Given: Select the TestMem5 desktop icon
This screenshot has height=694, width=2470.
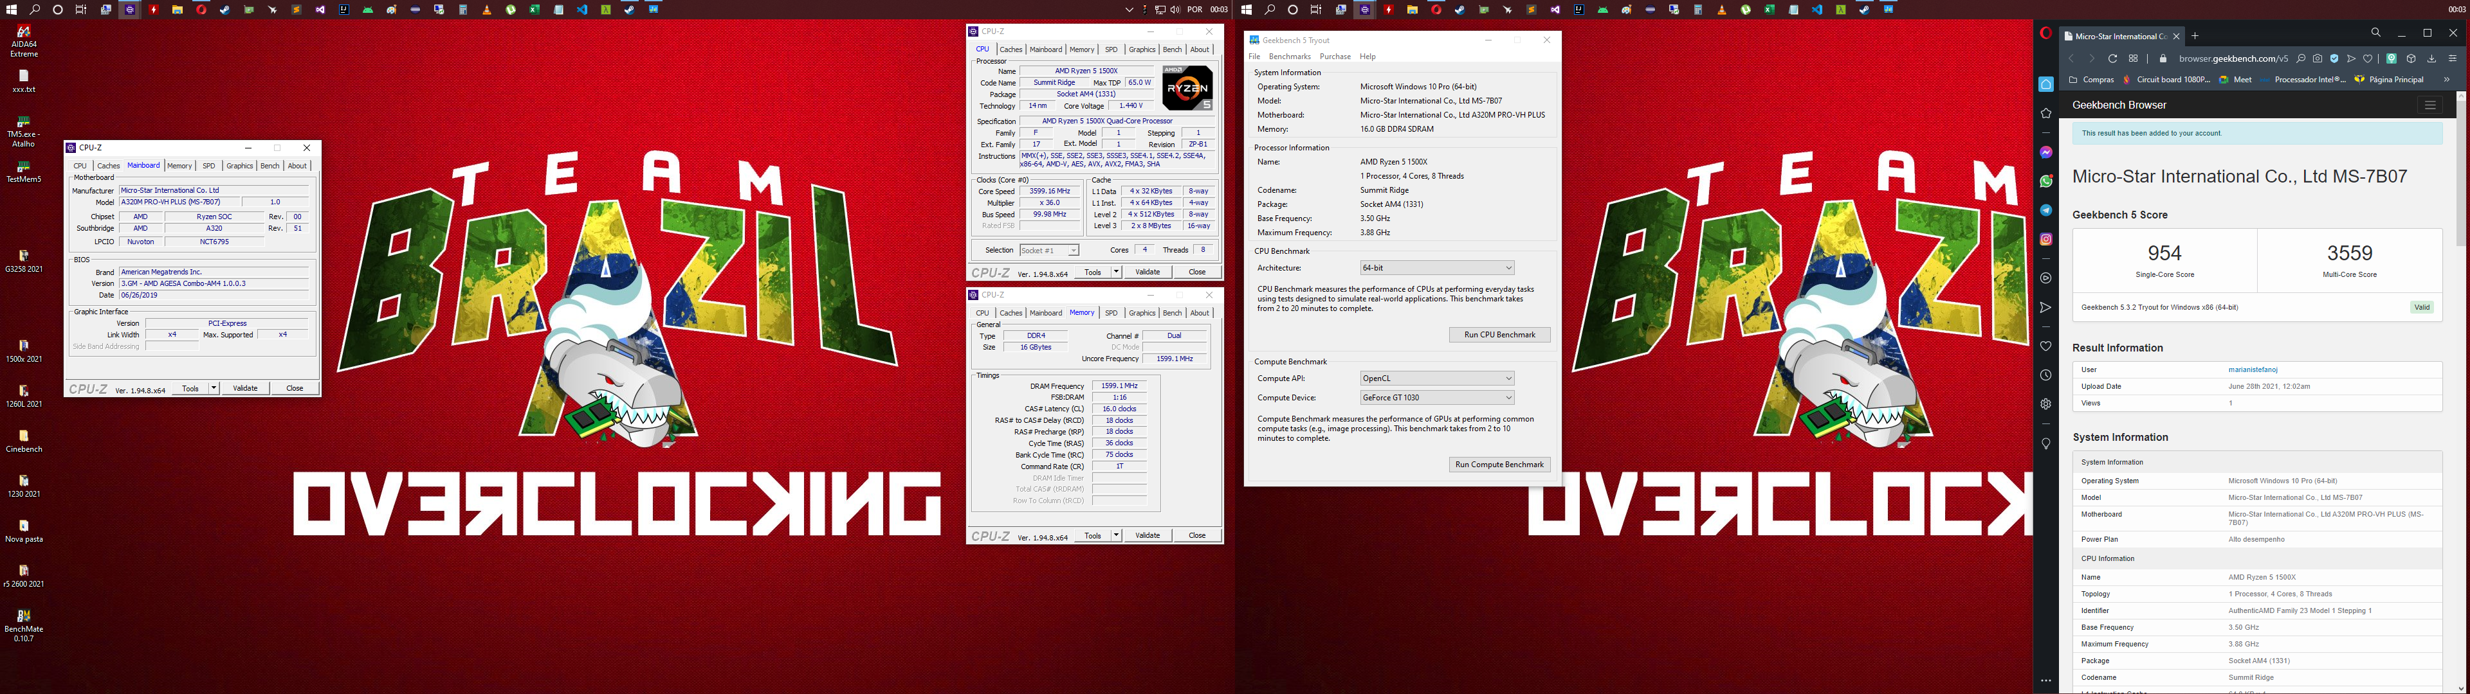Looking at the screenshot, I should (x=24, y=172).
